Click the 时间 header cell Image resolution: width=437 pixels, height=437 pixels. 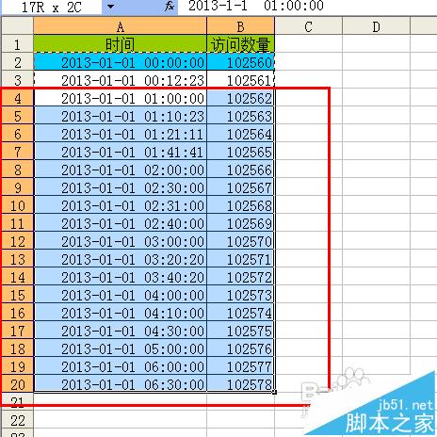click(121, 44)
